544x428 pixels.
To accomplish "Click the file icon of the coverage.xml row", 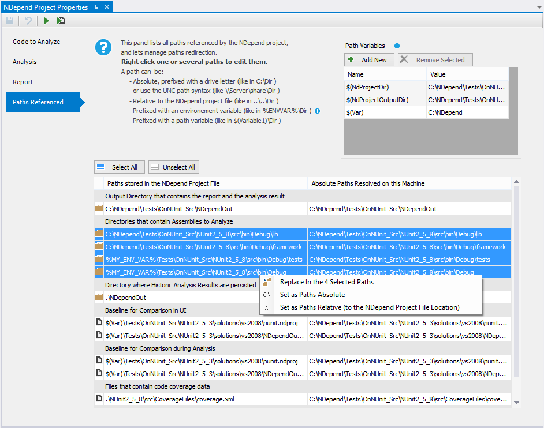I will (x=99, y=399).
